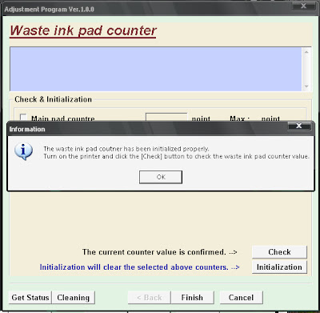Cancel the adjustment program
The width and height of the screenshot is (320, 313).
[241, 298]
